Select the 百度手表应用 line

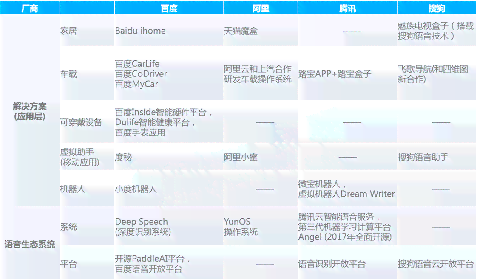pos(140,132)
